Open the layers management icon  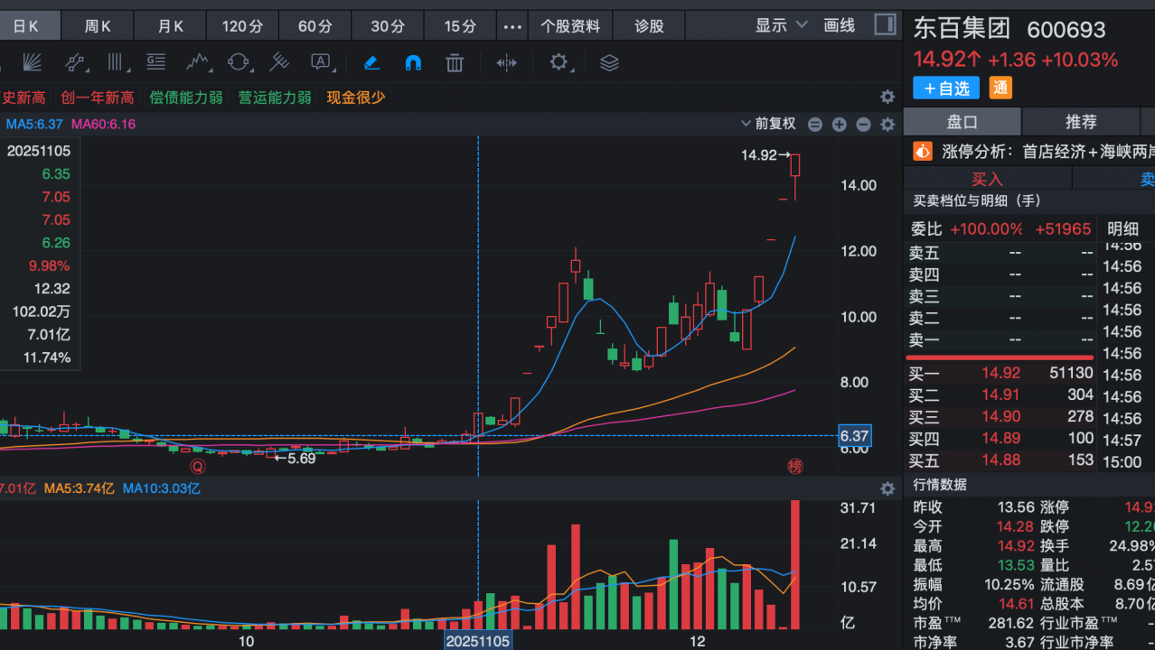pos(609,62)
